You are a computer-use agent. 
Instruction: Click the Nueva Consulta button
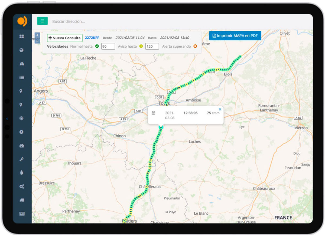point(65,38)
